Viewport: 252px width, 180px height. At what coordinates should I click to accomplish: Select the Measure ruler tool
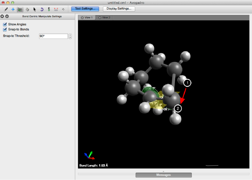click(56, 9)
